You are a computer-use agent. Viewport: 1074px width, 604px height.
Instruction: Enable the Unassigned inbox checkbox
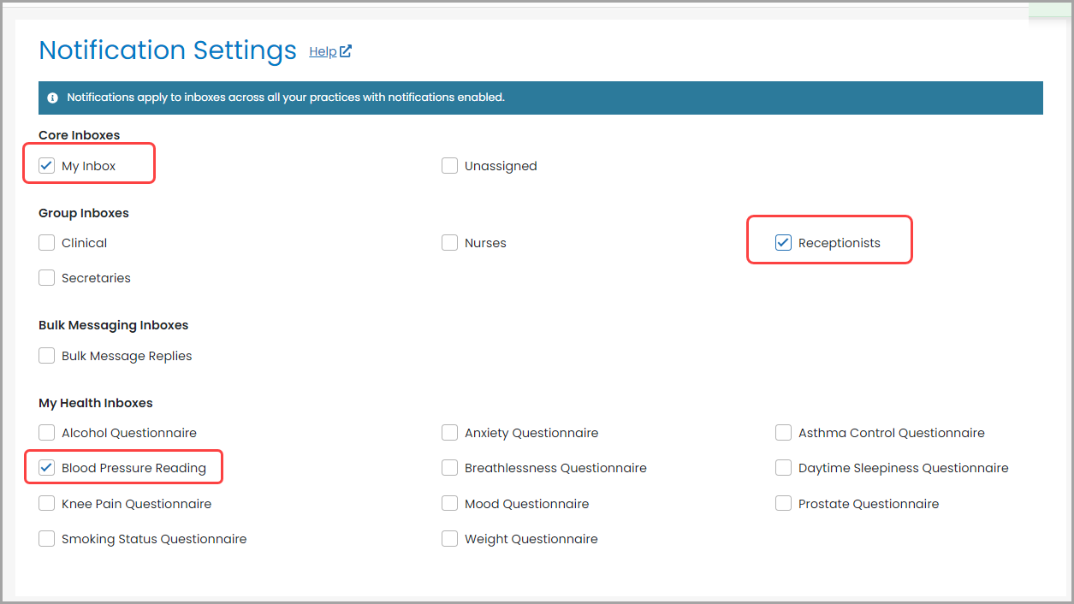[450, 166]
